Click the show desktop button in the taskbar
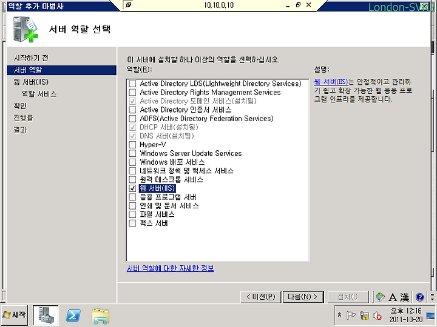This screenshot has width=437, height=327. point(430,315)
